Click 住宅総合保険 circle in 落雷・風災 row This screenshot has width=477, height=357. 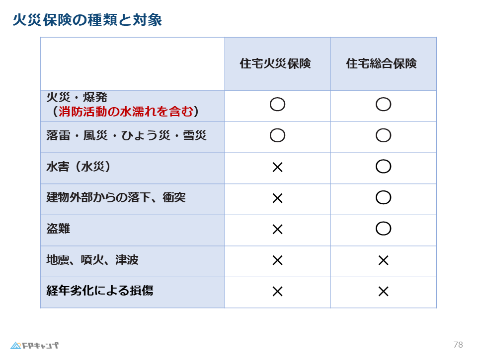pos(383,135)
